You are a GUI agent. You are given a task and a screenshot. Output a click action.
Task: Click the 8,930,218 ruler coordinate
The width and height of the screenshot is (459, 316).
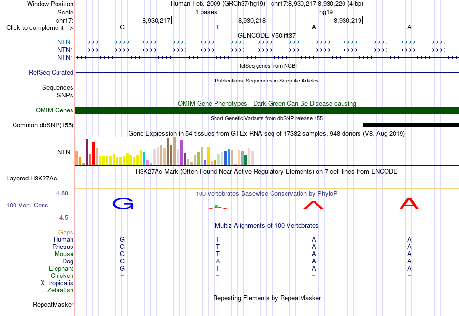[x=252, y=20]
